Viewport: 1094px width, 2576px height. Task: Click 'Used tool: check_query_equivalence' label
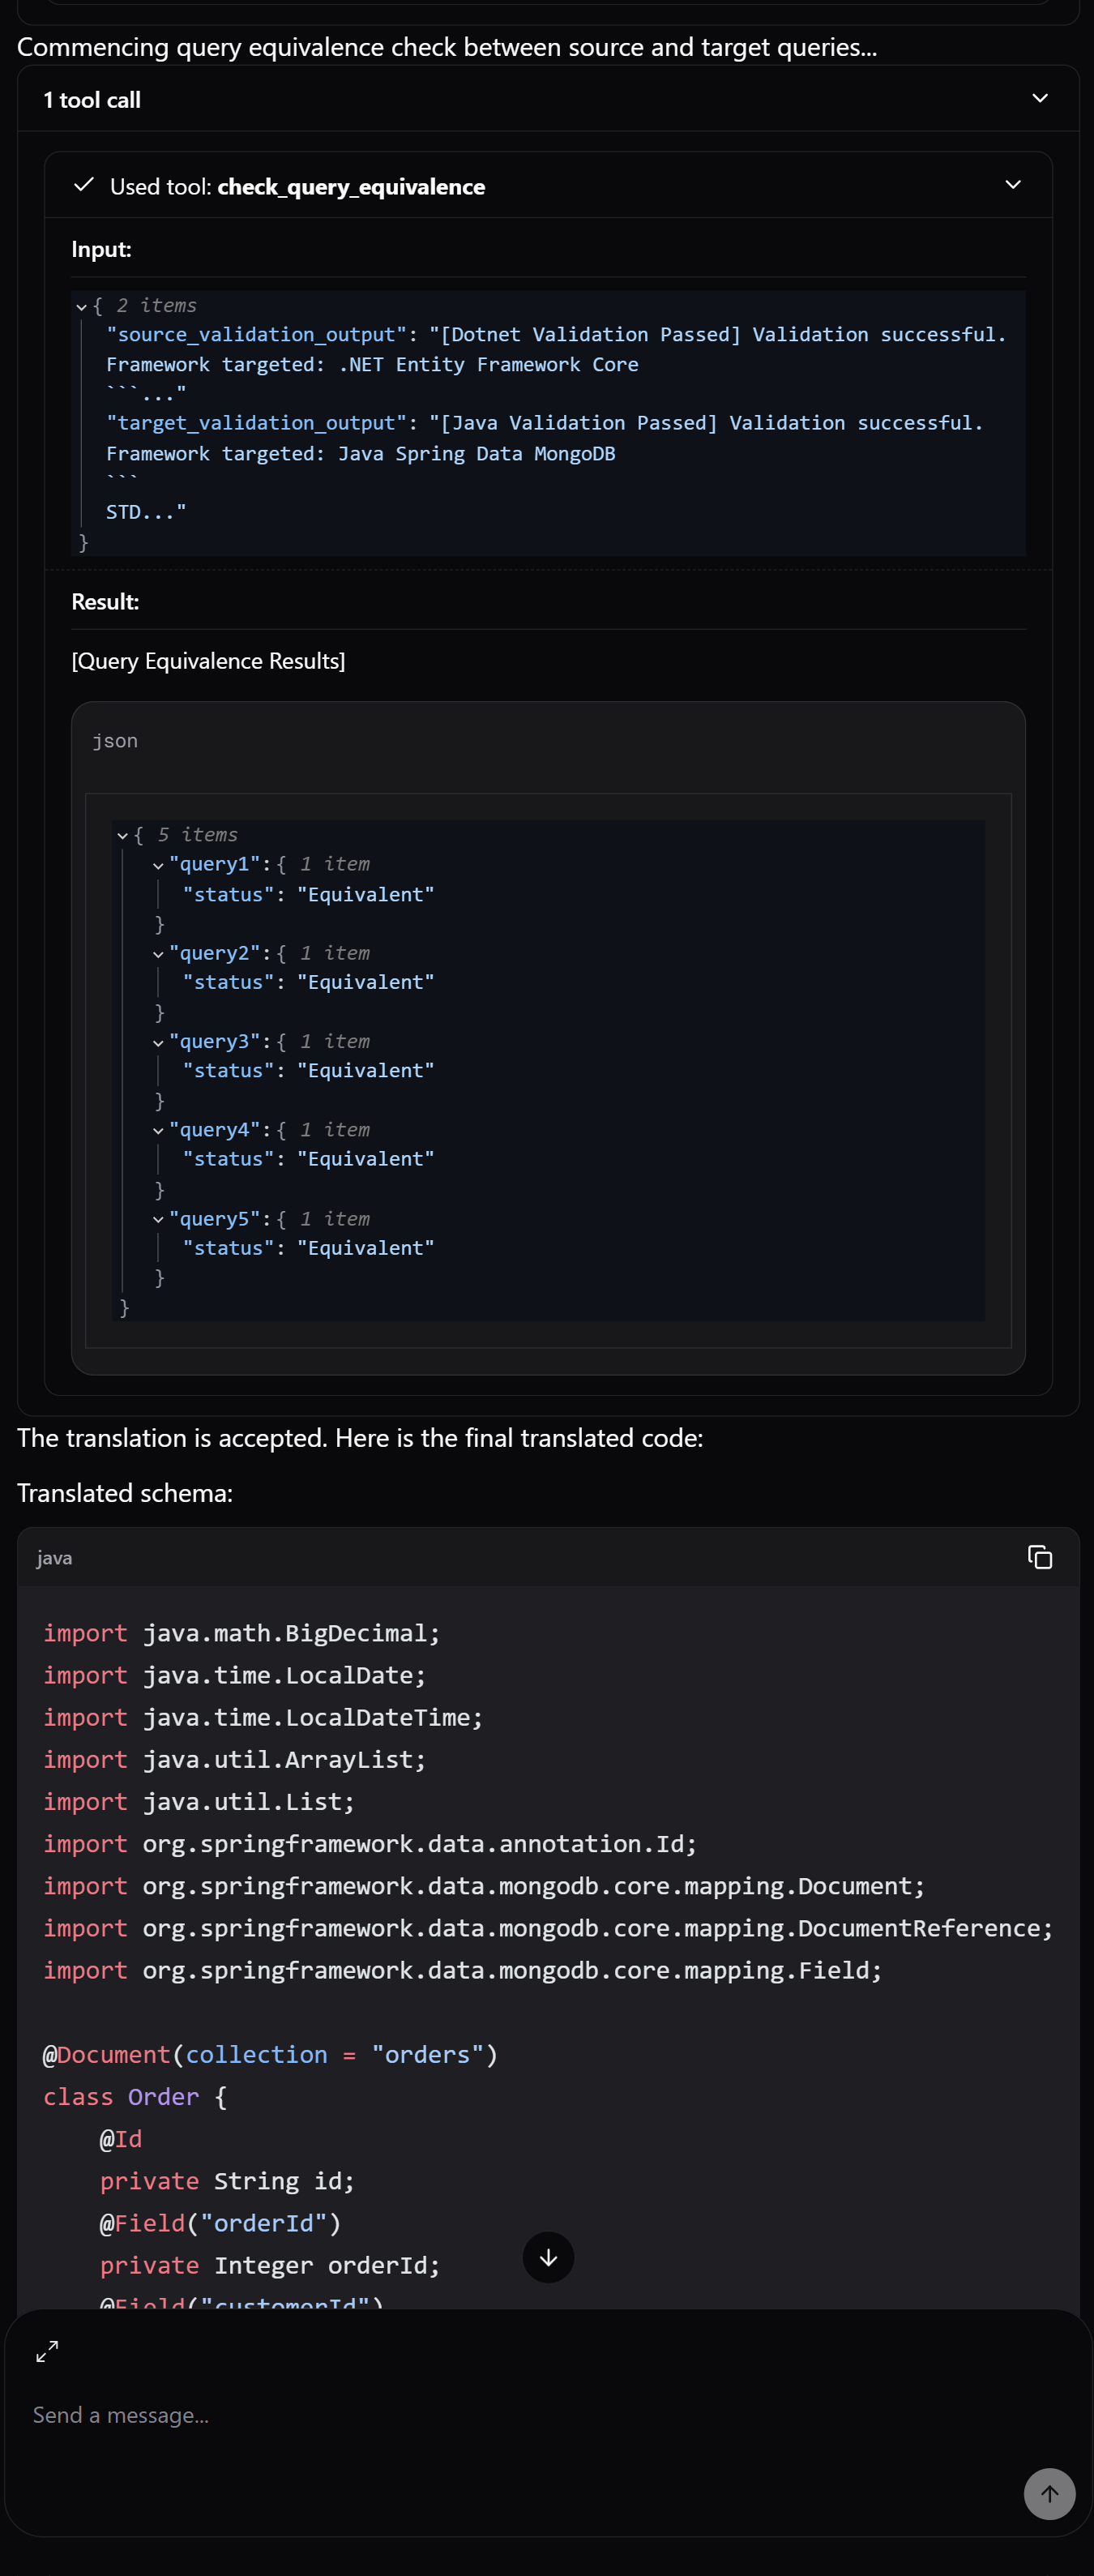(297, 187)
